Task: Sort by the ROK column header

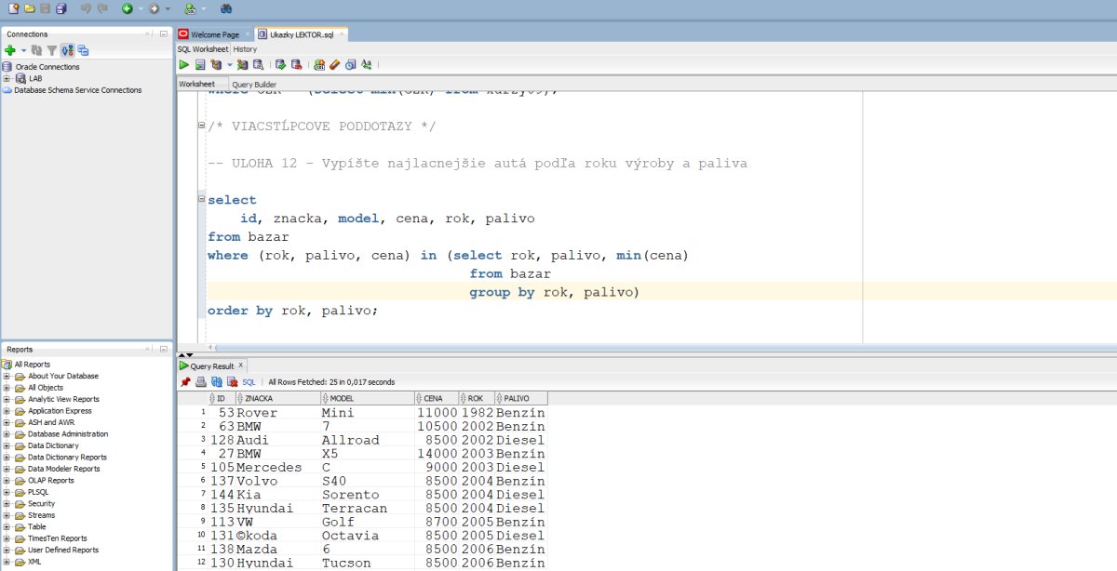Action: point(478,398)
